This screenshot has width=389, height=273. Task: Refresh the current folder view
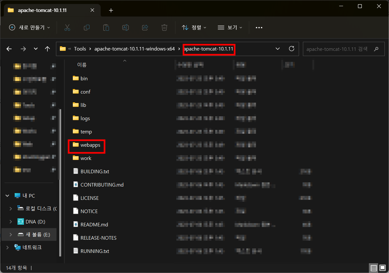click(292, 49)
